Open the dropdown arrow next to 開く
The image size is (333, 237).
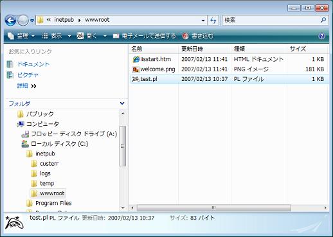tap(105, 36)
